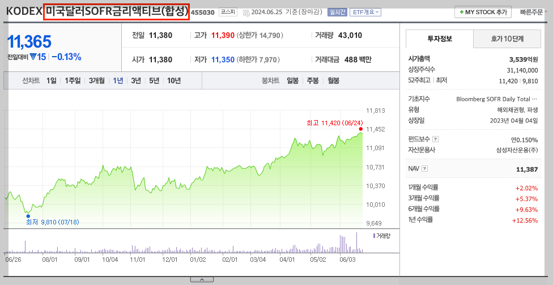Click the 실시간 badge

pyautogui.click(x=338, y=12)
